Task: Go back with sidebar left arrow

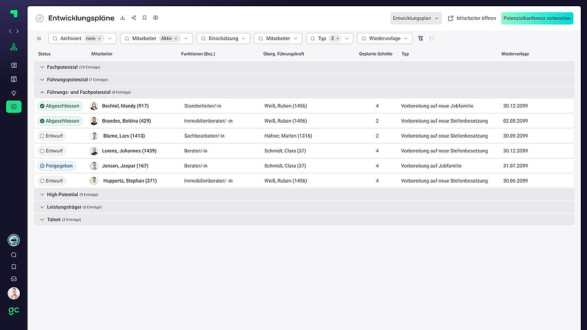Action: [x=10, y=31]
